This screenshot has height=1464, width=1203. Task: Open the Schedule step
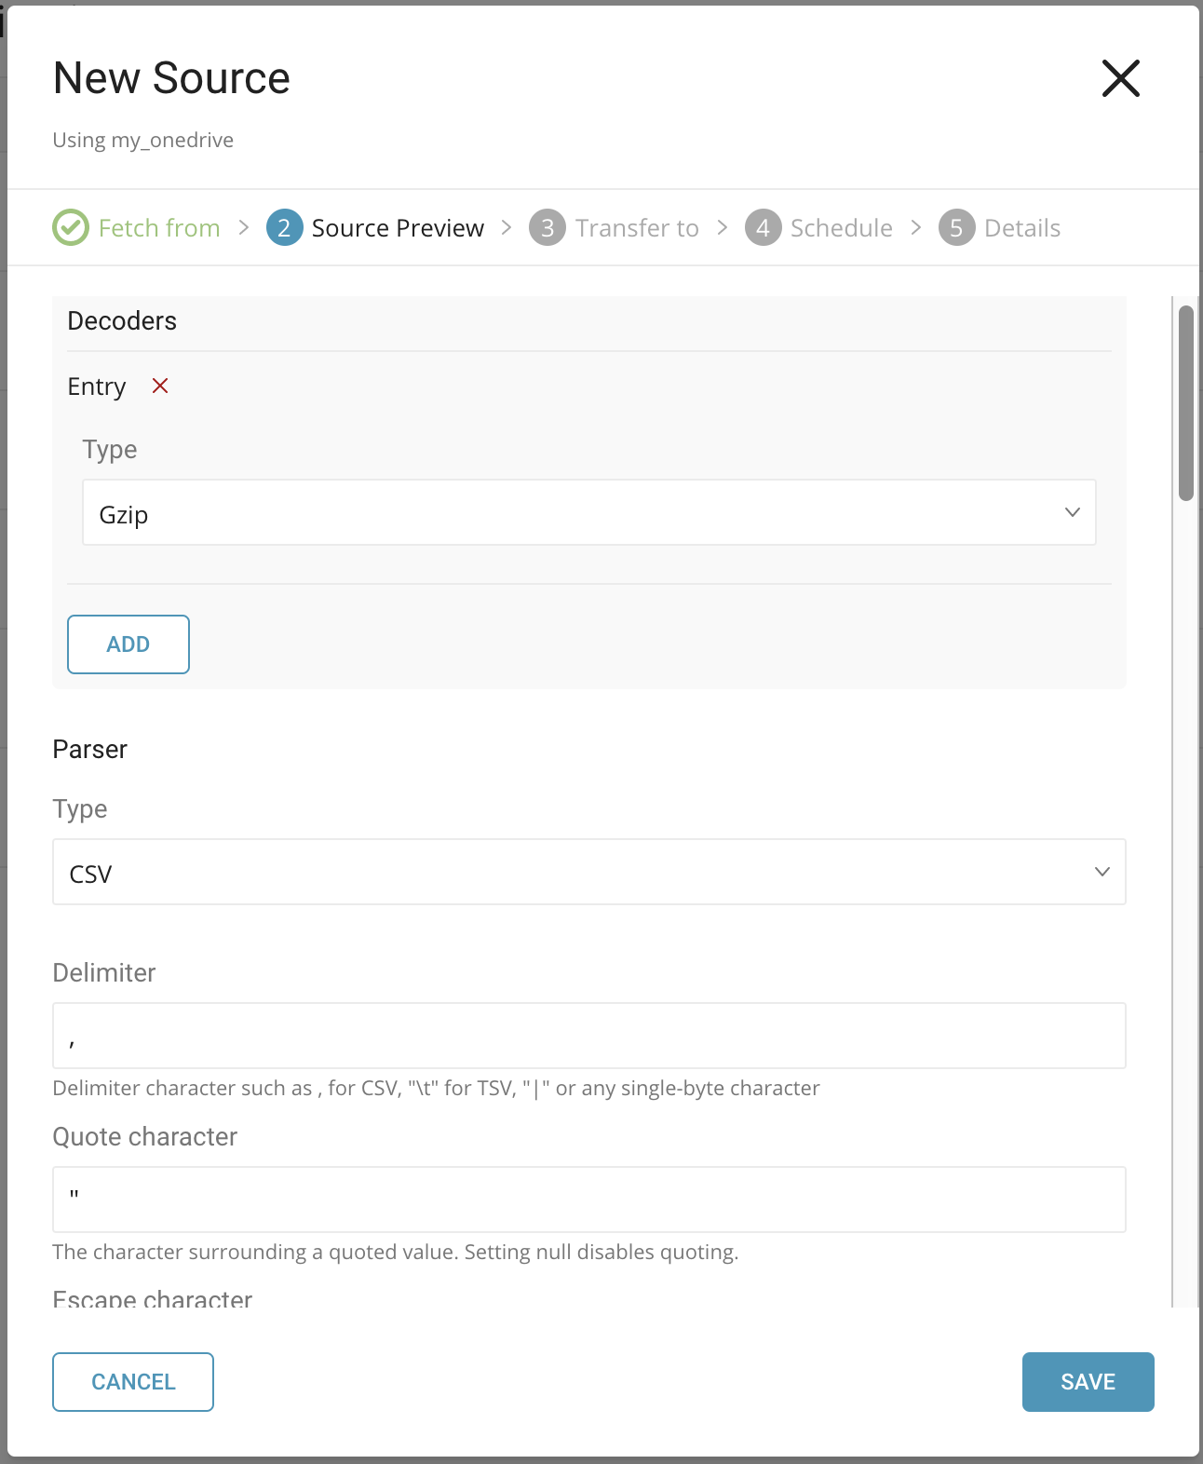point(841,228)
